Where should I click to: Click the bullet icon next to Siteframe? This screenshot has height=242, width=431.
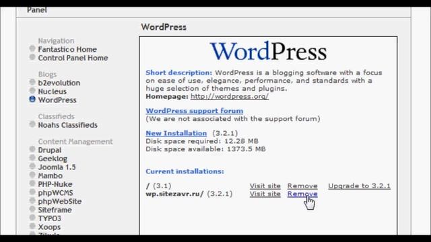(32, 209)
